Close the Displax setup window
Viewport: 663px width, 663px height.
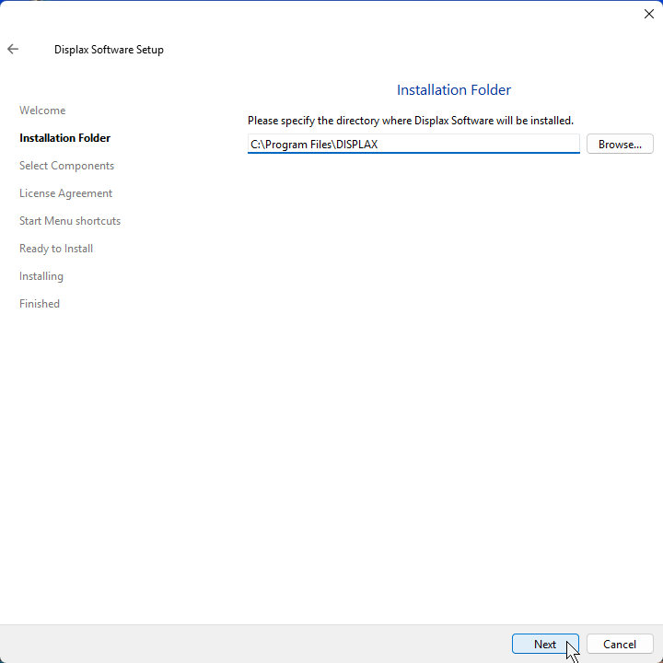coord(648,14)
